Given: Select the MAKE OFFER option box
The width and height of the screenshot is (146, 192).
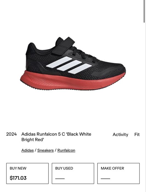Looking at the screenshot, I should pos(118,173).
